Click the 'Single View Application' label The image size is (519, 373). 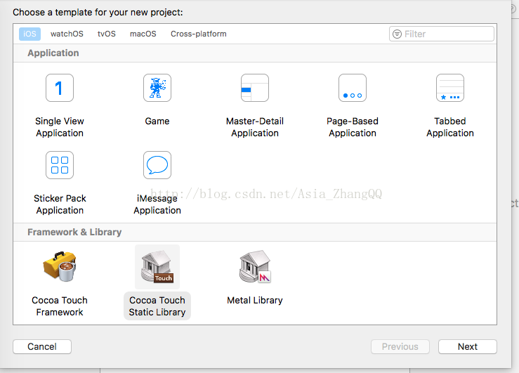[60, 127]
